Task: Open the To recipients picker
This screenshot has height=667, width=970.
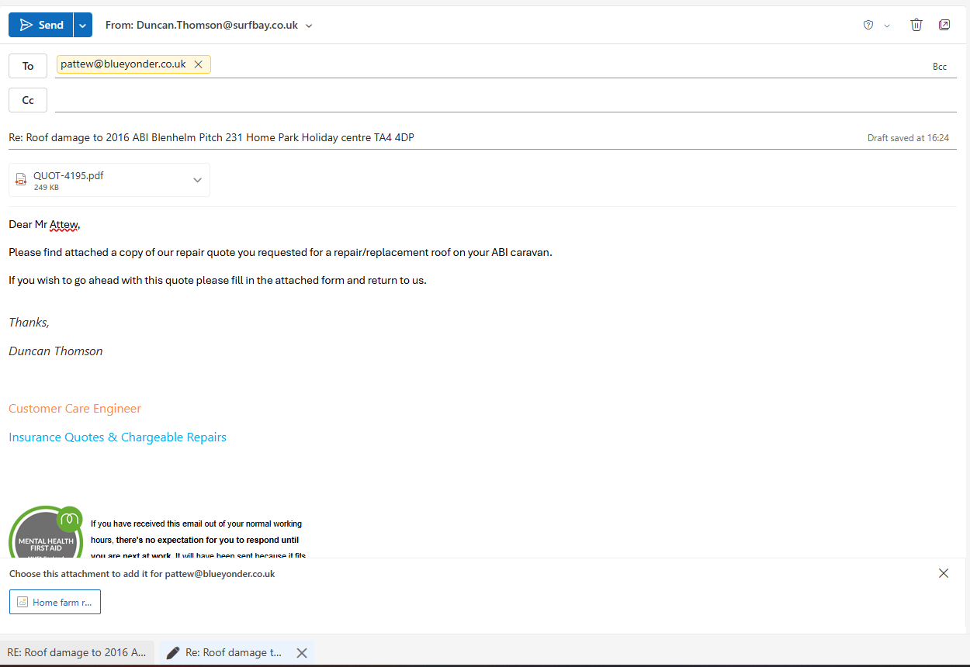Action: [28, 66]
